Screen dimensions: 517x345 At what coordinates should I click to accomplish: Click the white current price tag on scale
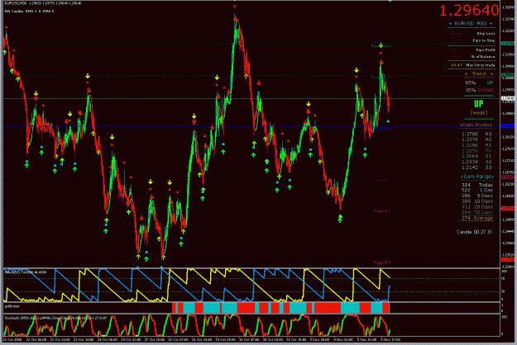coord(508,98)
